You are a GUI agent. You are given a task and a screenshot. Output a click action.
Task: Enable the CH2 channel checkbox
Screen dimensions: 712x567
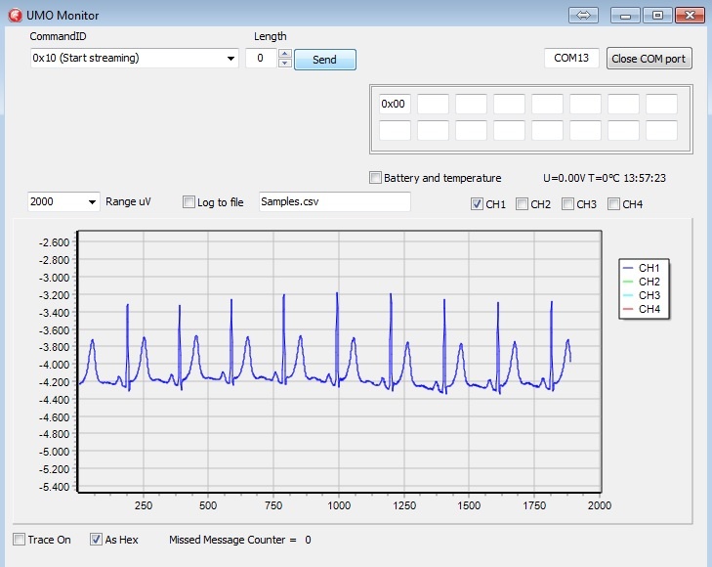coord(522,204)
